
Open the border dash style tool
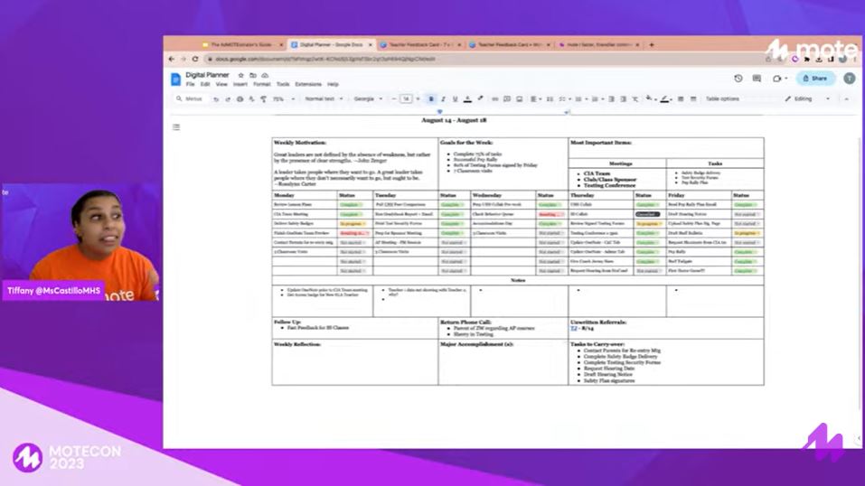(x=693, y=99)
